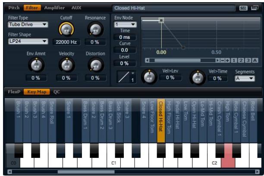Select the Ride Cymbal 1 key map strip
Screen dimensions: 264x176
pos(236,121)
